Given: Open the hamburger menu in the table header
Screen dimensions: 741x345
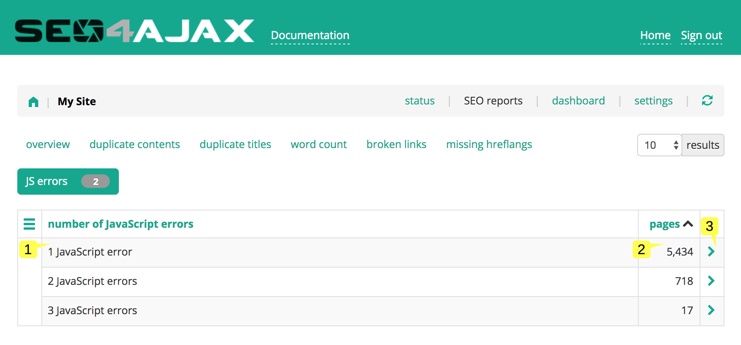Looking at the screenshot, I should 29,224.
